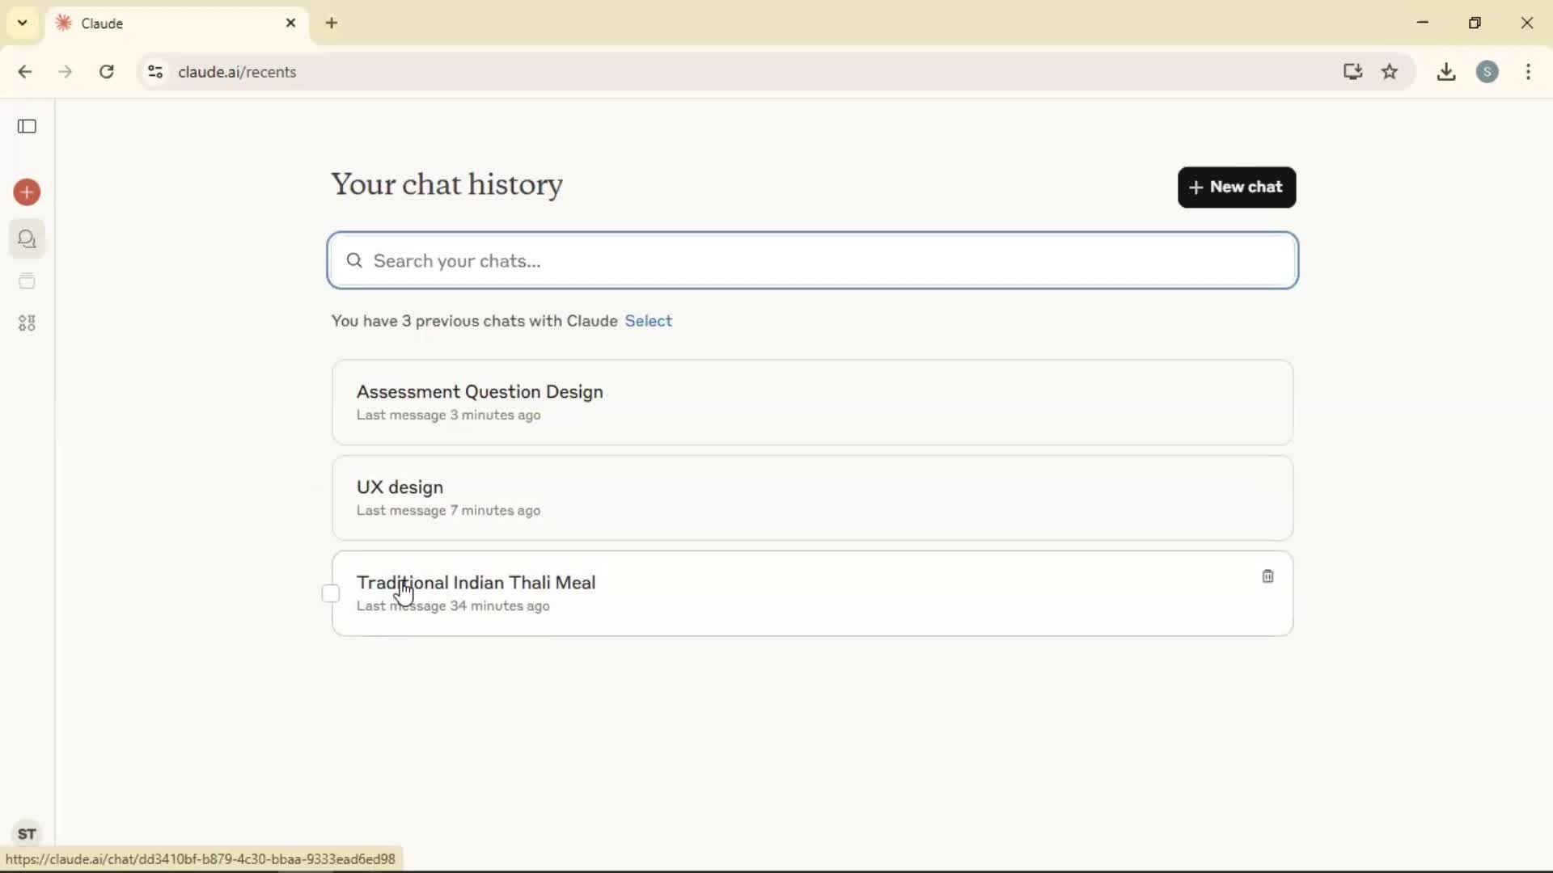The height and width of the screenshot is (873, 1553).
Task: Delete the Traditional Indian Thali Meal chat
Action: [x=1267, y=576]
